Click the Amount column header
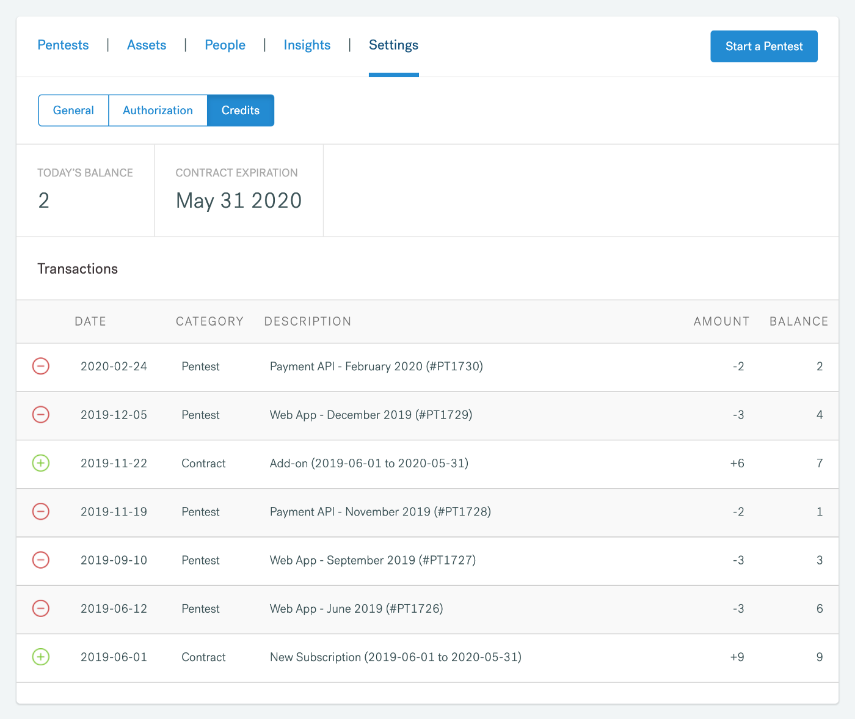 (721, 321)
